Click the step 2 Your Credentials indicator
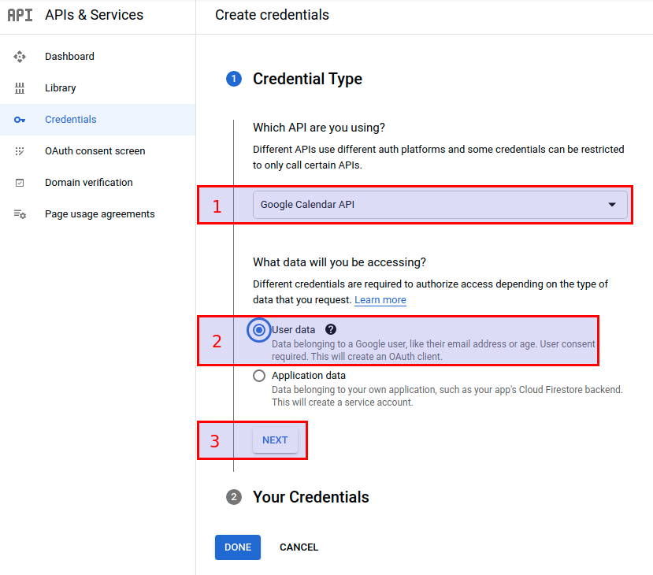Screen dimensions: 653x575 pyautogui.click(x=234, y=497)
